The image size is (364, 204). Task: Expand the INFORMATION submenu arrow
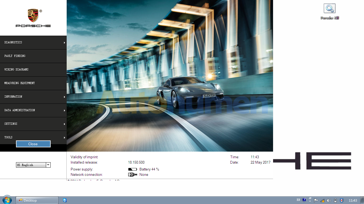[x=65, y=97]
